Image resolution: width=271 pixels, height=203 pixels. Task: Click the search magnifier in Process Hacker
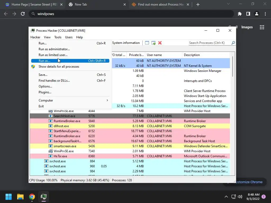tap(233, 43)
